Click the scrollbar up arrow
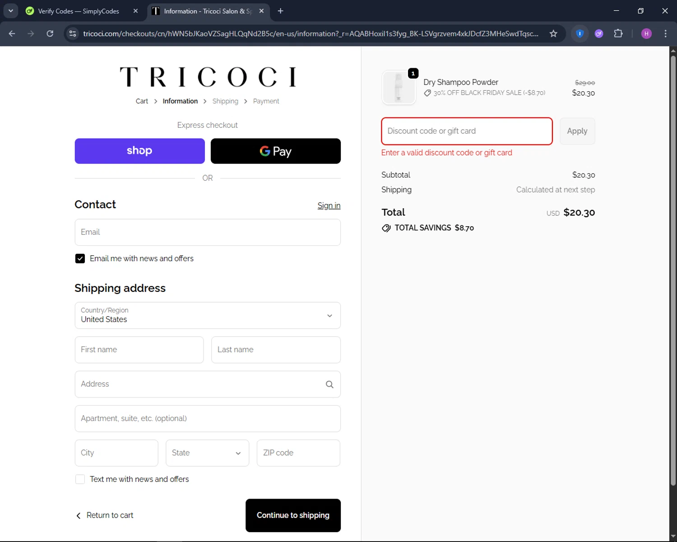The image size is (677, 542). (x=673, y=50)
